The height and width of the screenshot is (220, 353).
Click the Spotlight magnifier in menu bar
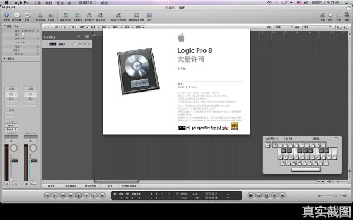[347, 3]
